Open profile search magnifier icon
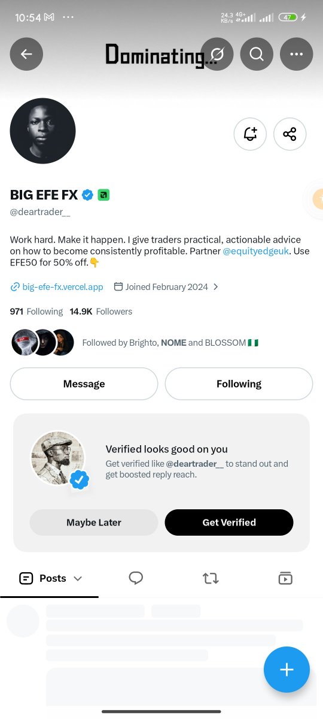Viewport: 323px width, 719px height. point(257,54)
